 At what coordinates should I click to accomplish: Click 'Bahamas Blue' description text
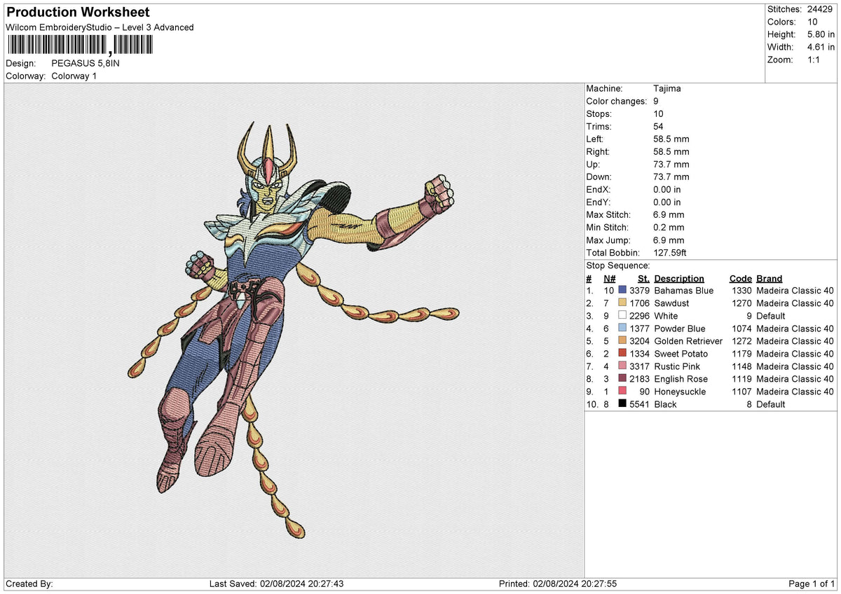(x=683, y=291)
